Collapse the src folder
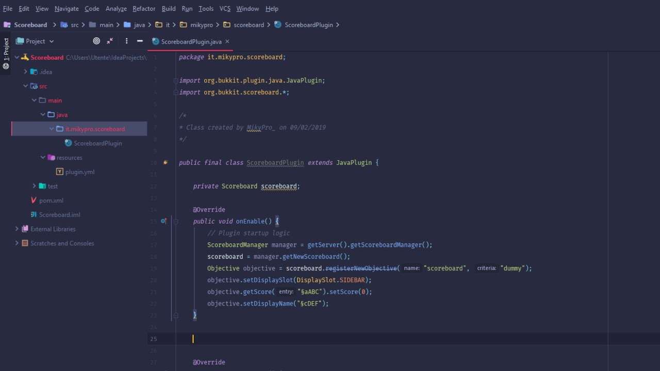Viewport: 660px width, 371px height. pyautogui.click(x=26, y=86)
